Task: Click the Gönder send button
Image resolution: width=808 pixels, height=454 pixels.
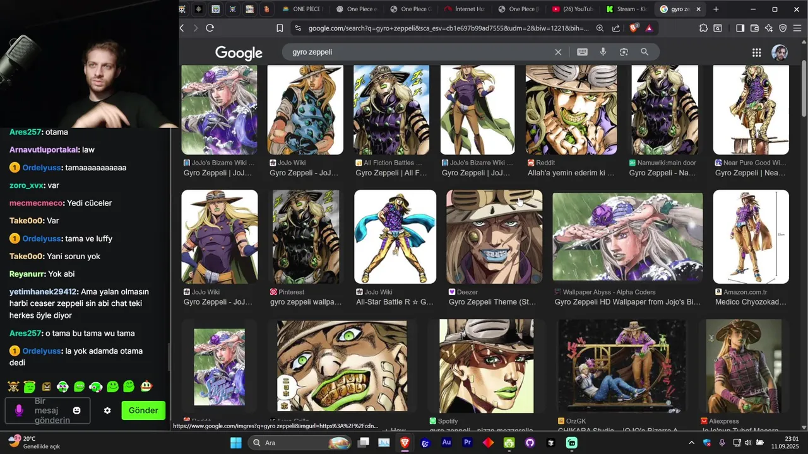Action: [x=143, y=410]
